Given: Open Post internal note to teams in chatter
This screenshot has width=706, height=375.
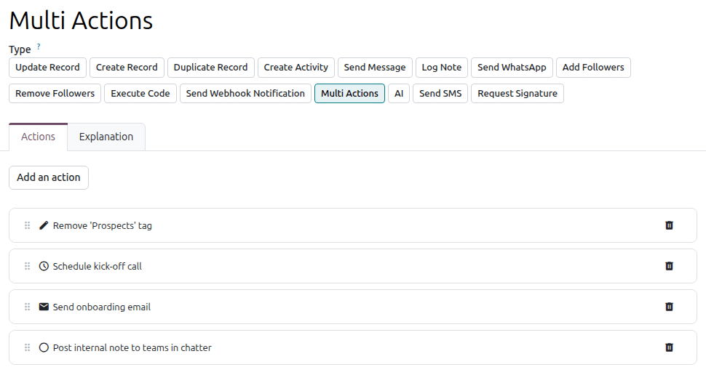Looking at the screenshot, I should click(353, 347).
